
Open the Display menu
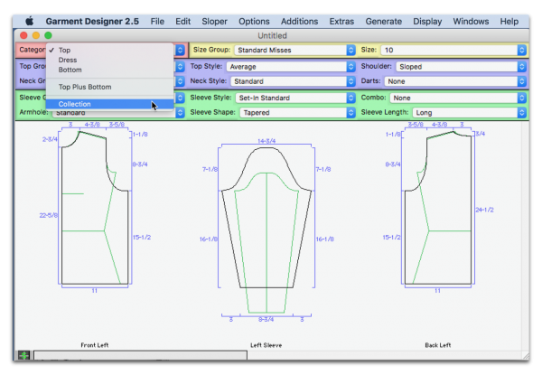(x=427, y=22)
